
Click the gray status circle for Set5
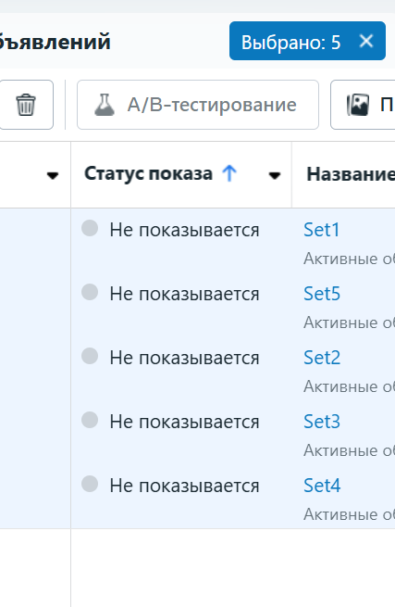(90, 292)
